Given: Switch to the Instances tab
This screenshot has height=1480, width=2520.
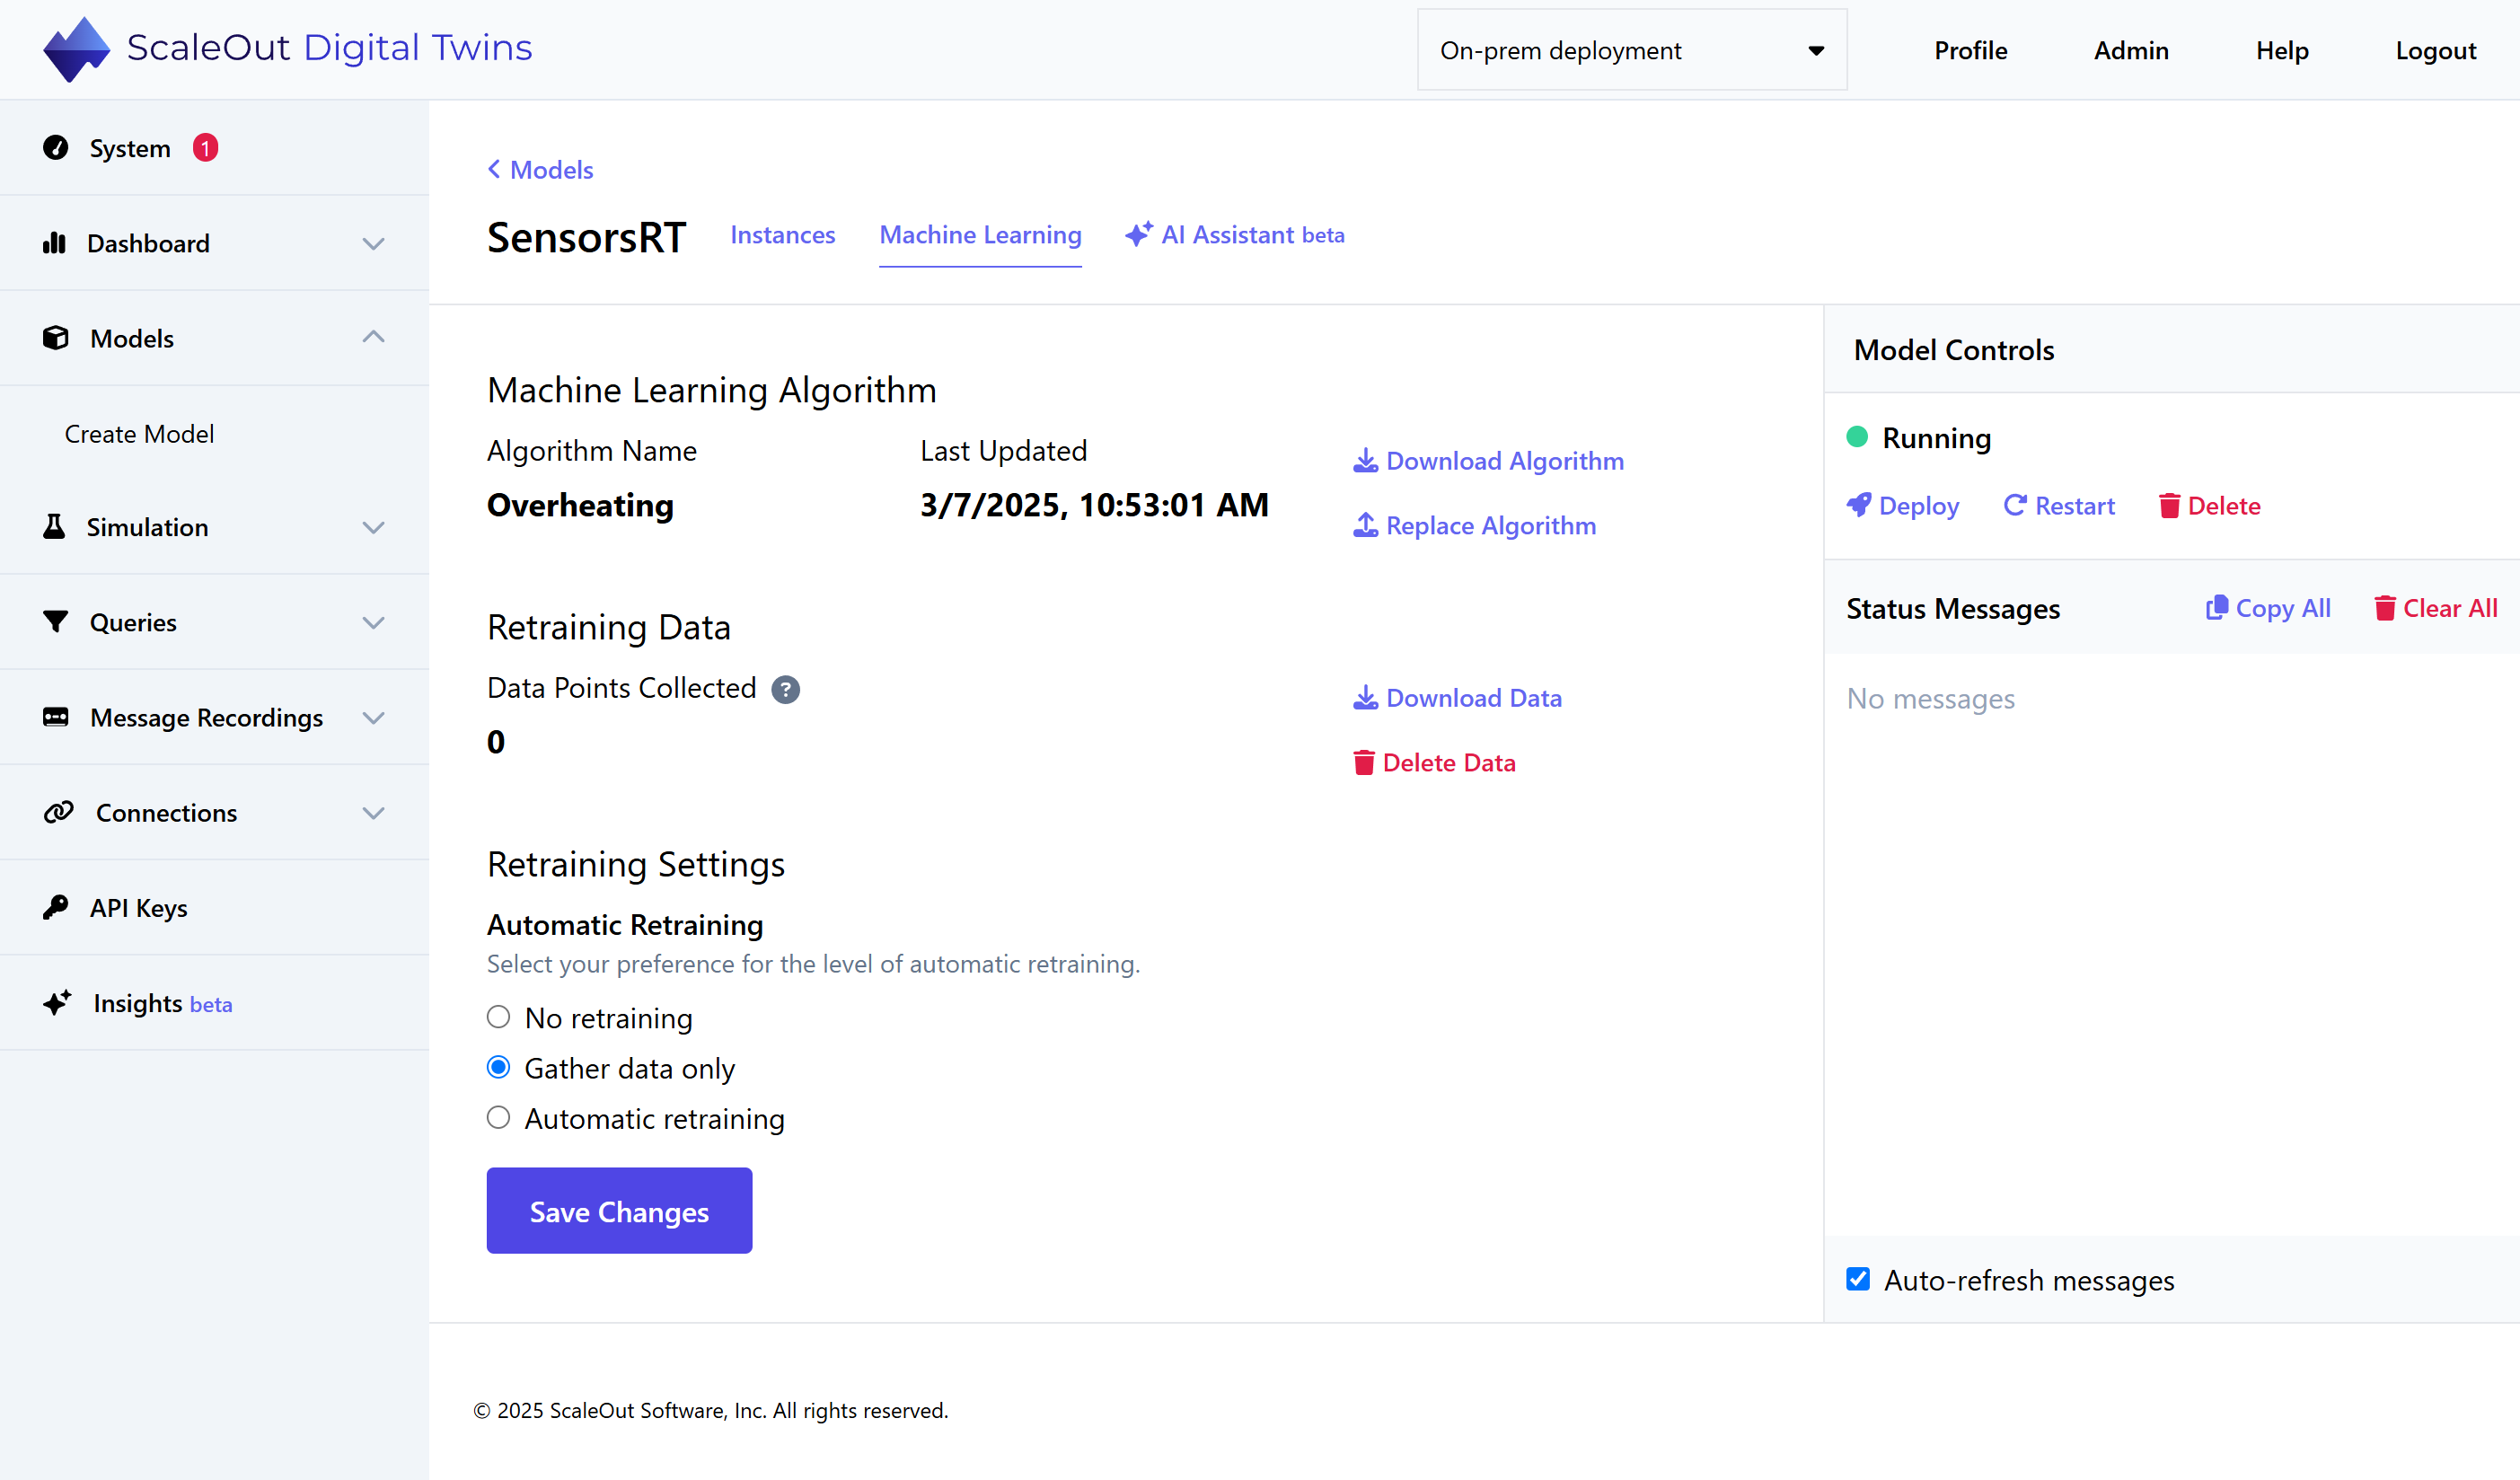Looking at the screenshot, I should [x=782, y=235].
